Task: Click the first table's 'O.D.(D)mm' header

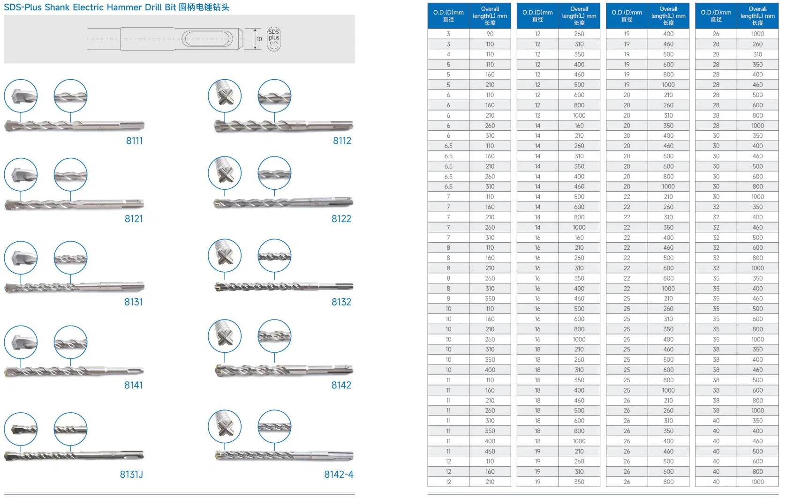Action: point(448,16)
